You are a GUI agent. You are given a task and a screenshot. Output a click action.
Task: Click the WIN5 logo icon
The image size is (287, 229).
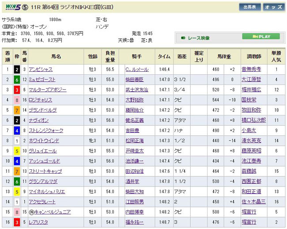(10, 7)
